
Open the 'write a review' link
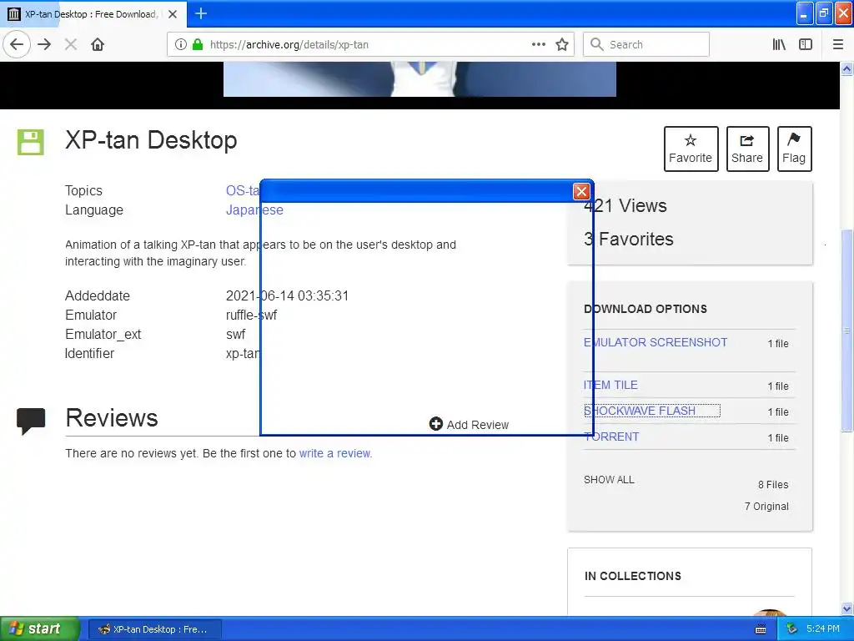[335, 453]
